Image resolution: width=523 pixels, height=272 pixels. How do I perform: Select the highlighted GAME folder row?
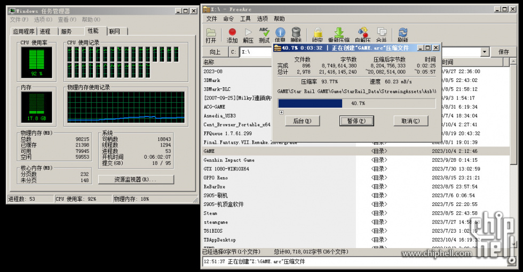click(x=355, y=151)
